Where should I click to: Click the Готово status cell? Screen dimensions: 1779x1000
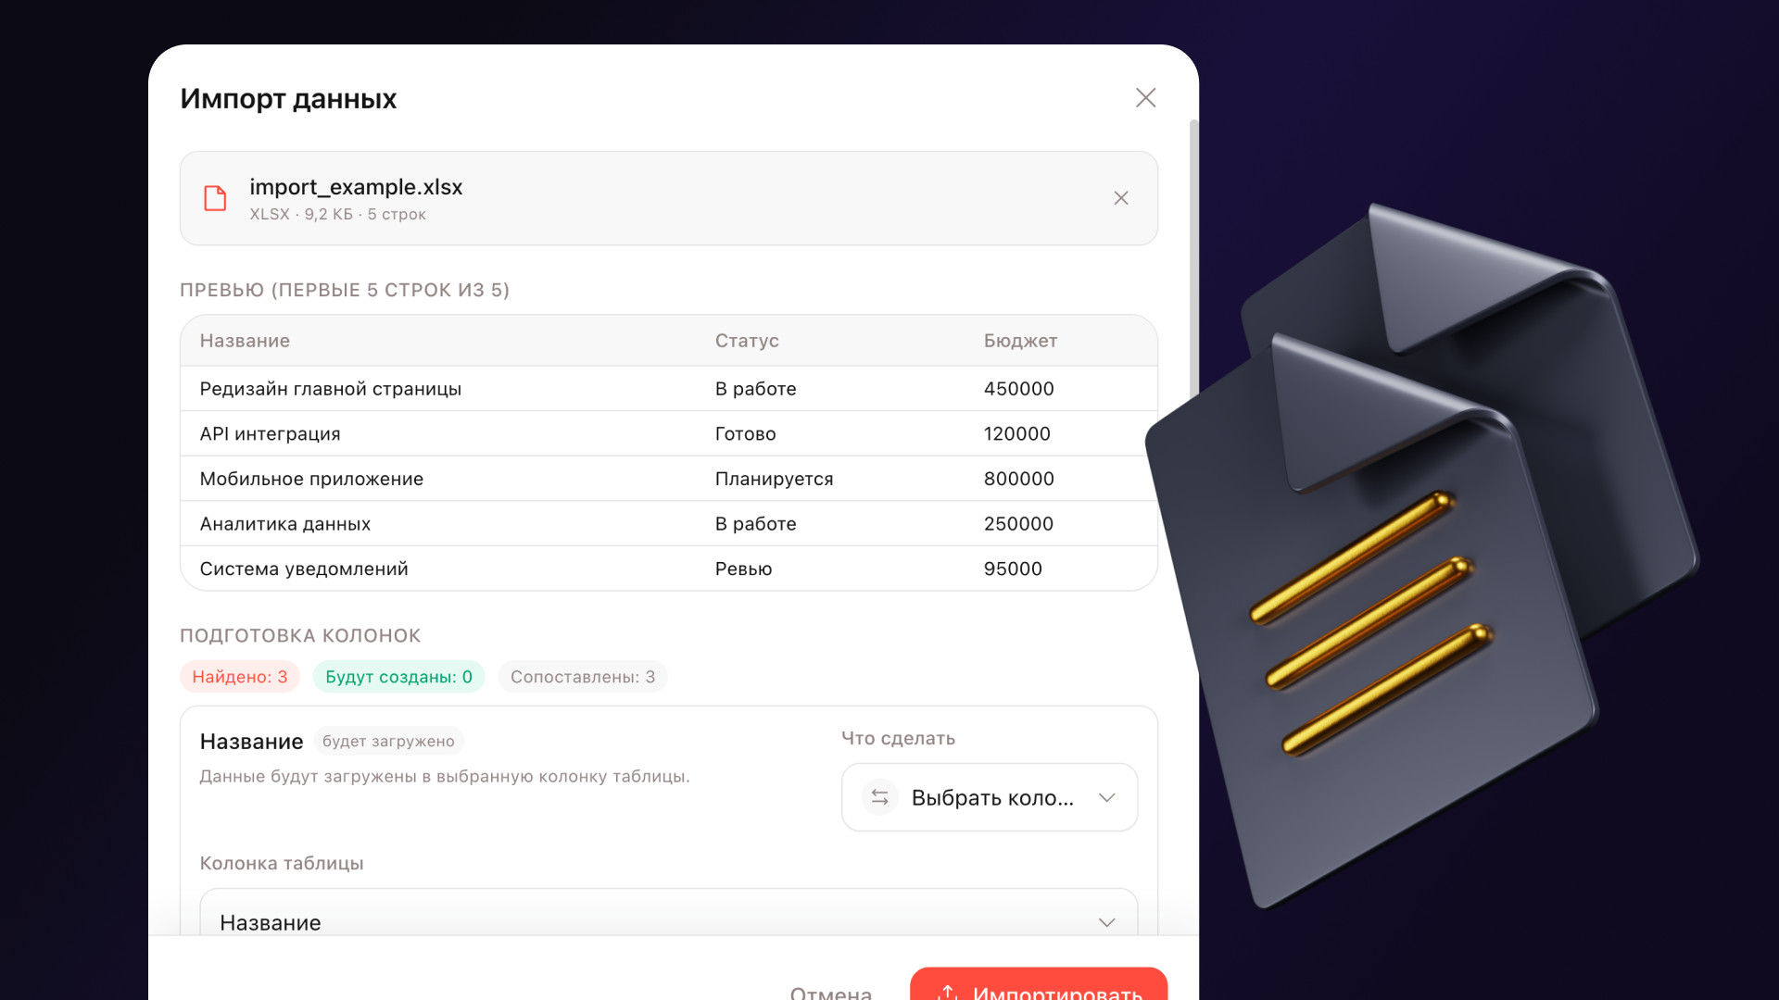[746, 434]
